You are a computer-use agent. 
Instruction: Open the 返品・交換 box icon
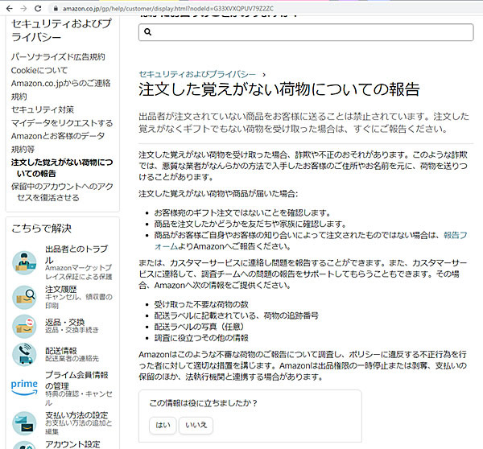[x=24, y=326]
